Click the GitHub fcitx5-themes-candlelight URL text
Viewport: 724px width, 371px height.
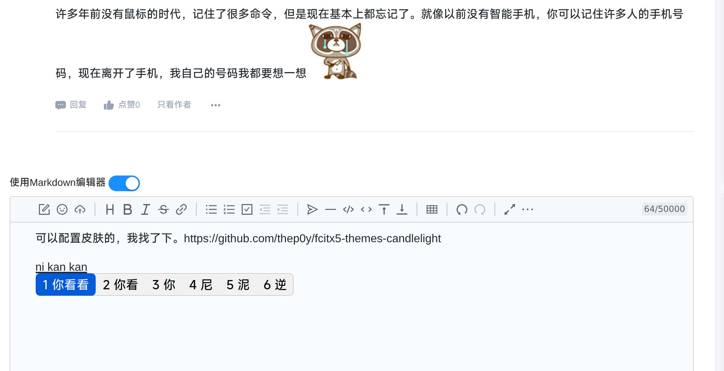coord(312,238)
